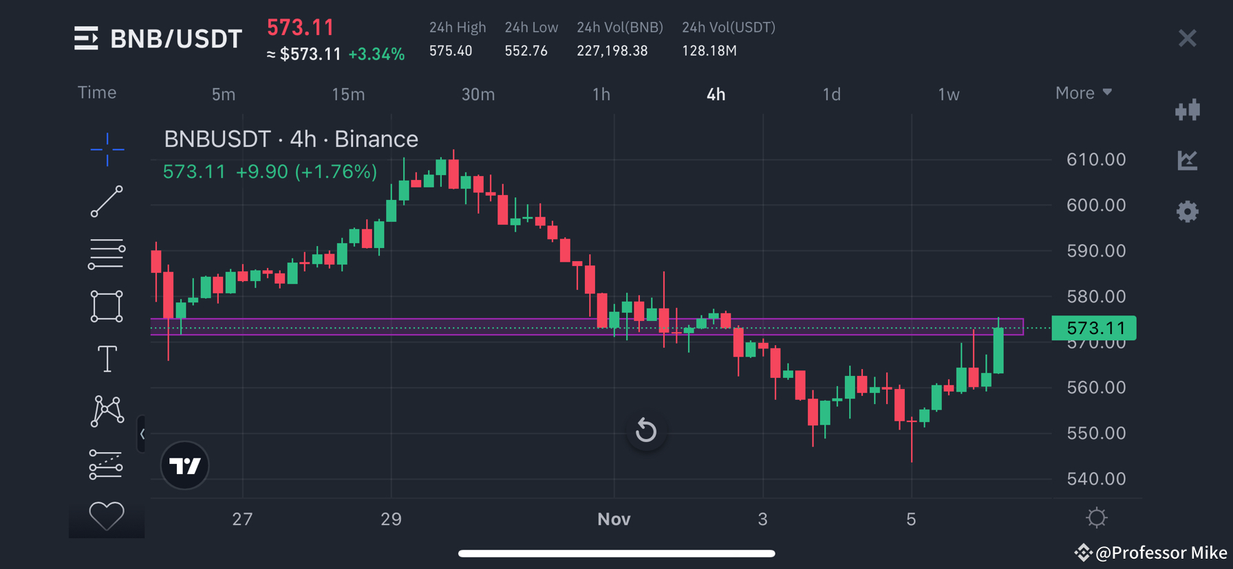
Task: Tap the TradingView watermark logo
Action: (x=184, y=465)
